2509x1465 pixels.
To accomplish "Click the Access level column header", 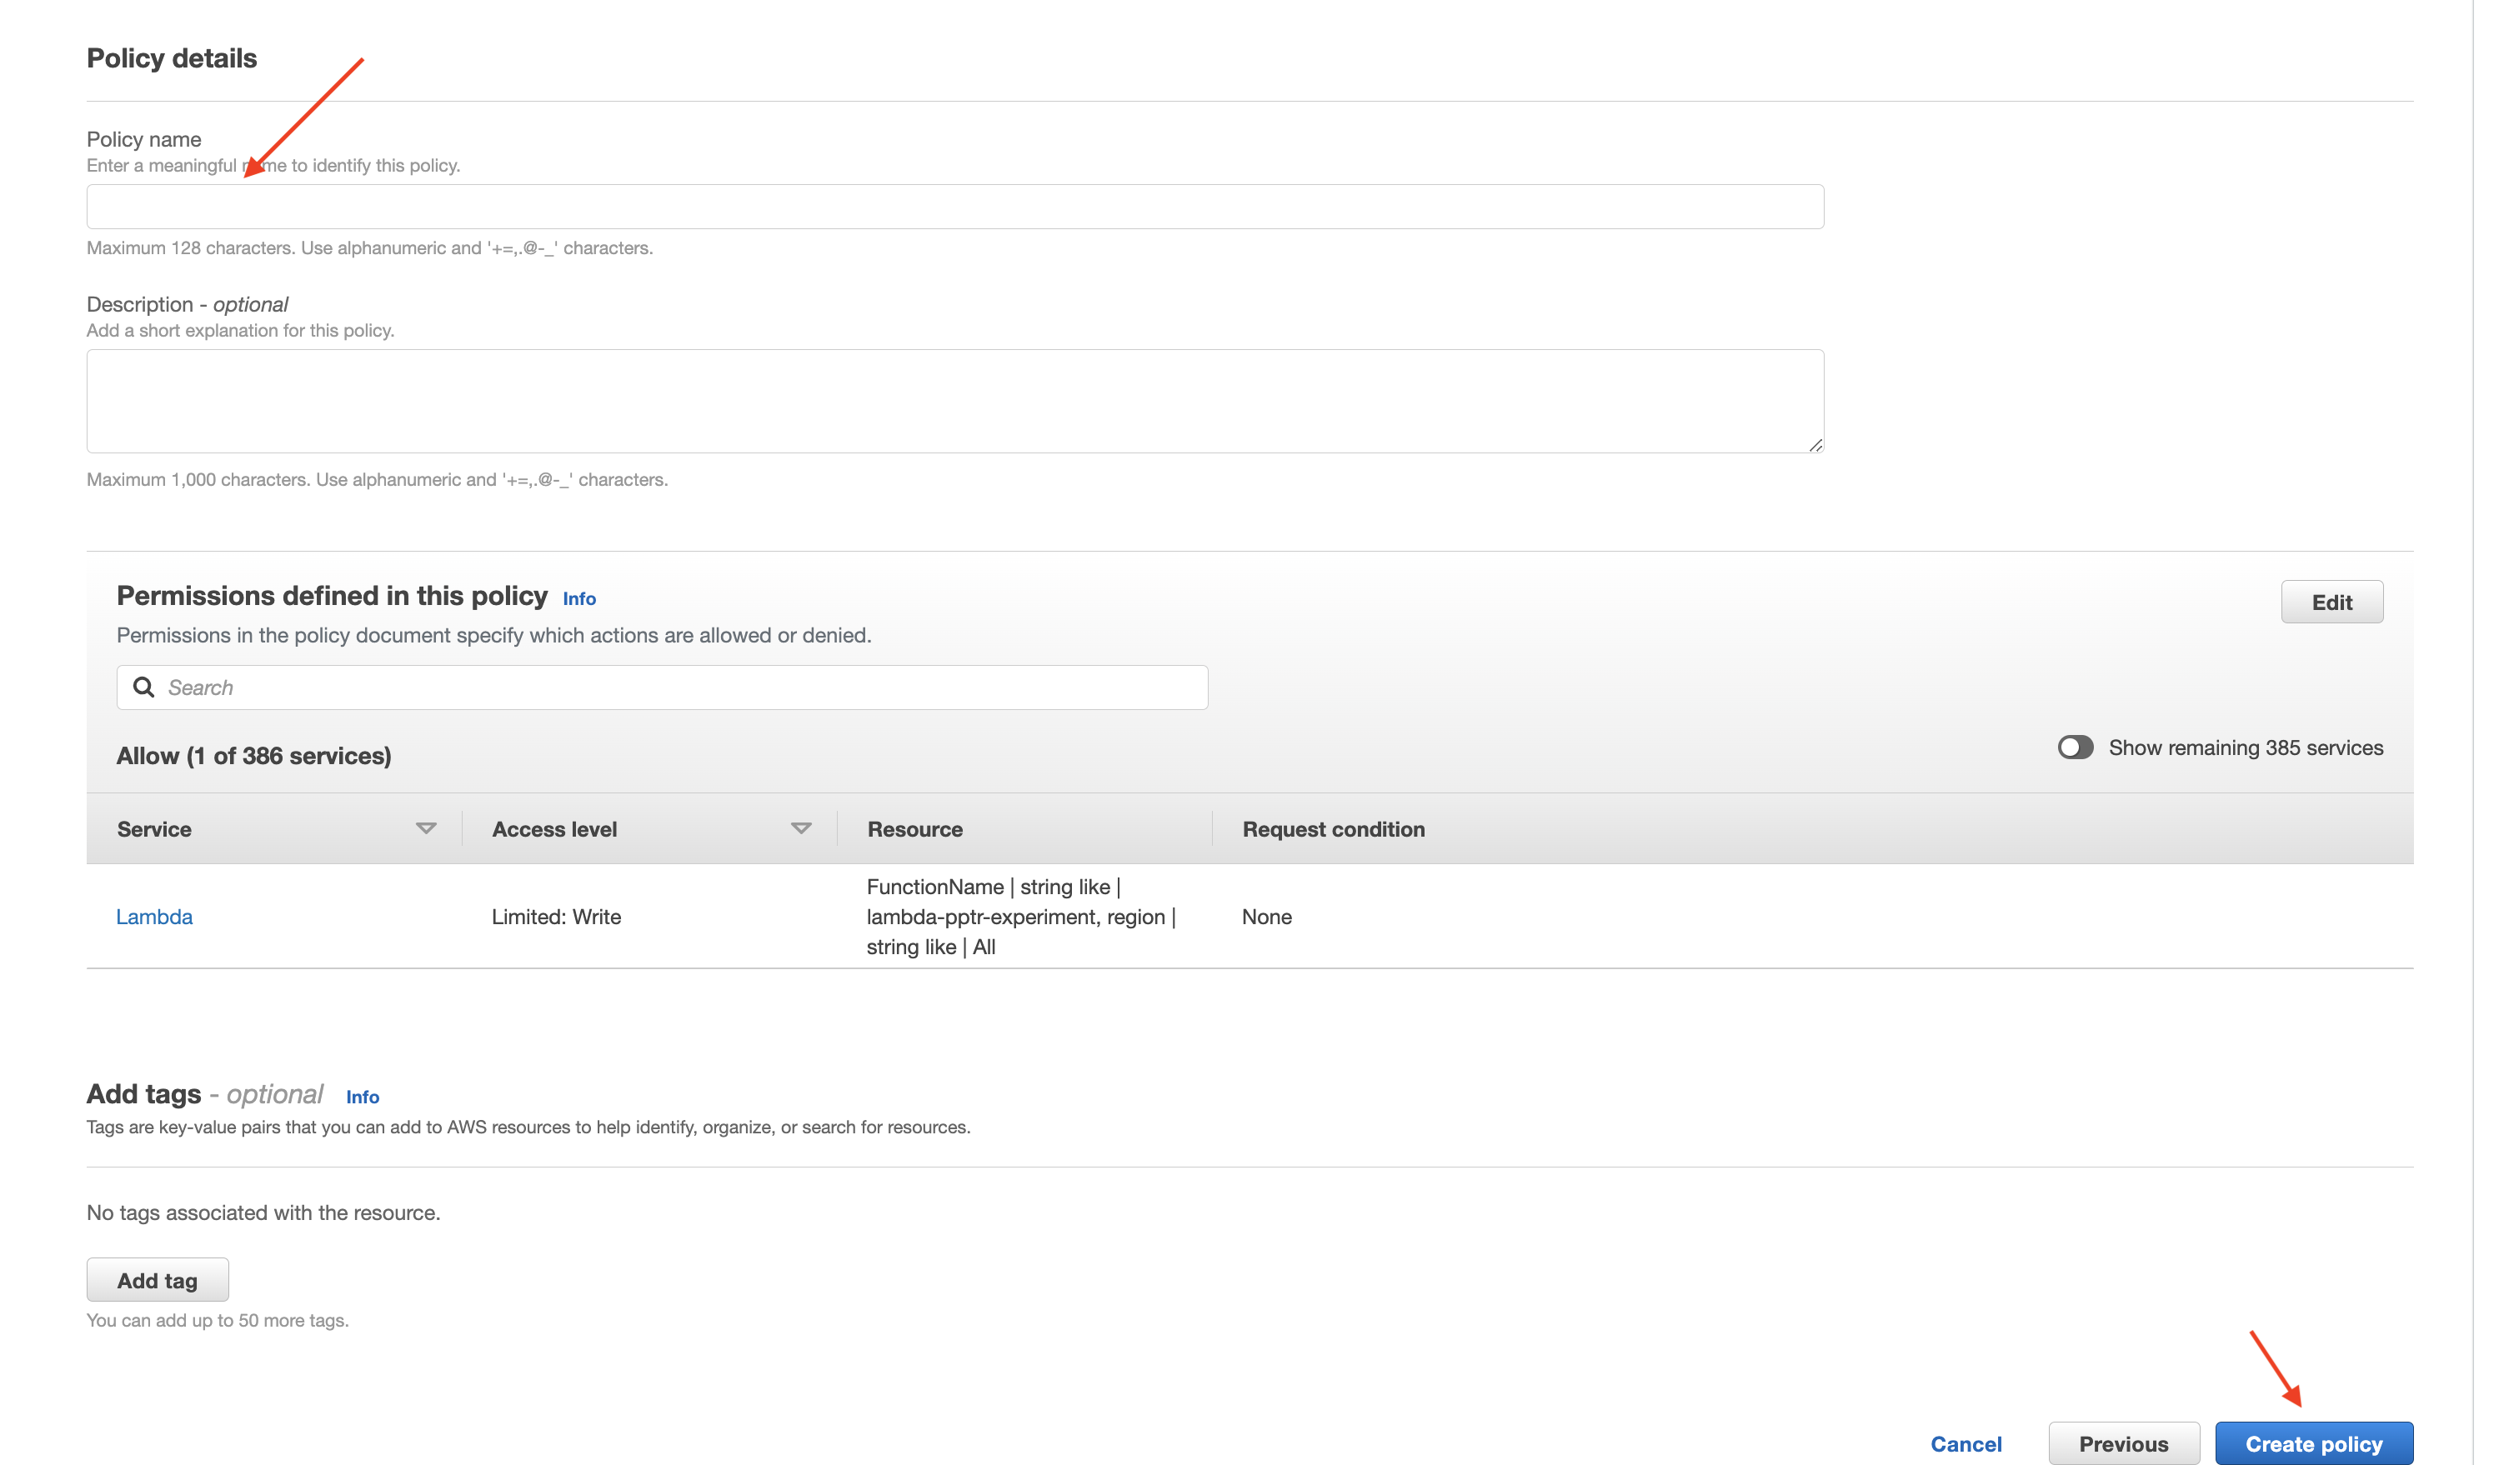I will (553, 828).
